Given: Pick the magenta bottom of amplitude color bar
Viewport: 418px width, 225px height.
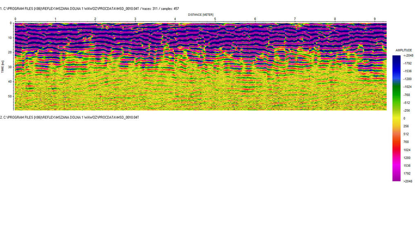Looking at the screenshot, I should (396, 178).
